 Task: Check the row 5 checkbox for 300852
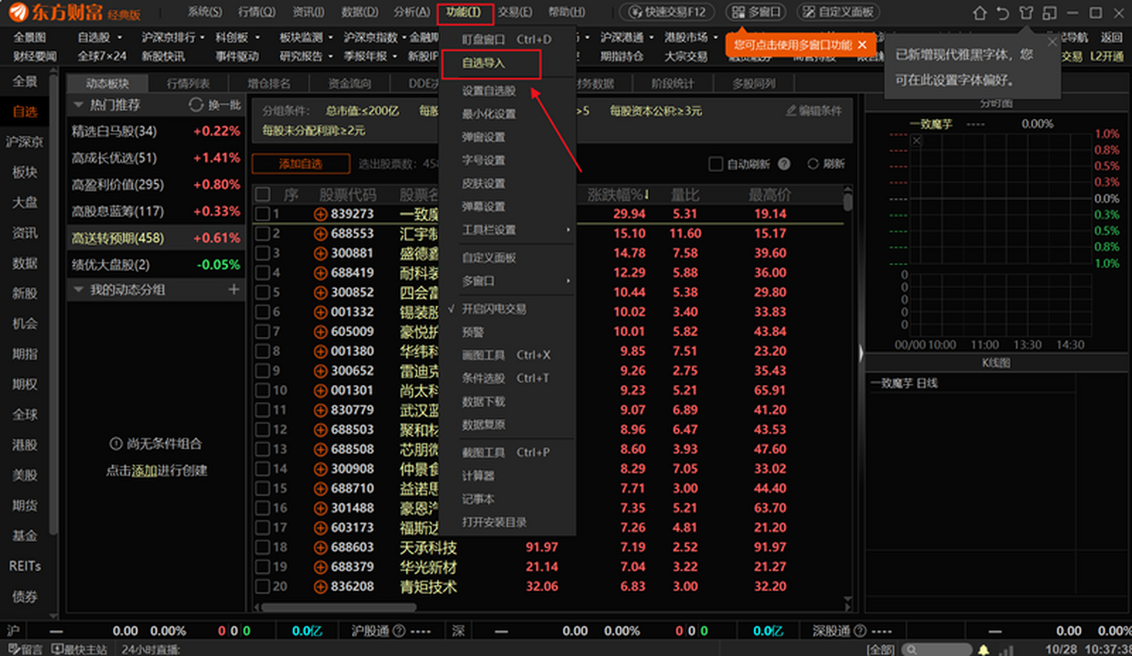click(x=262, y=293)
